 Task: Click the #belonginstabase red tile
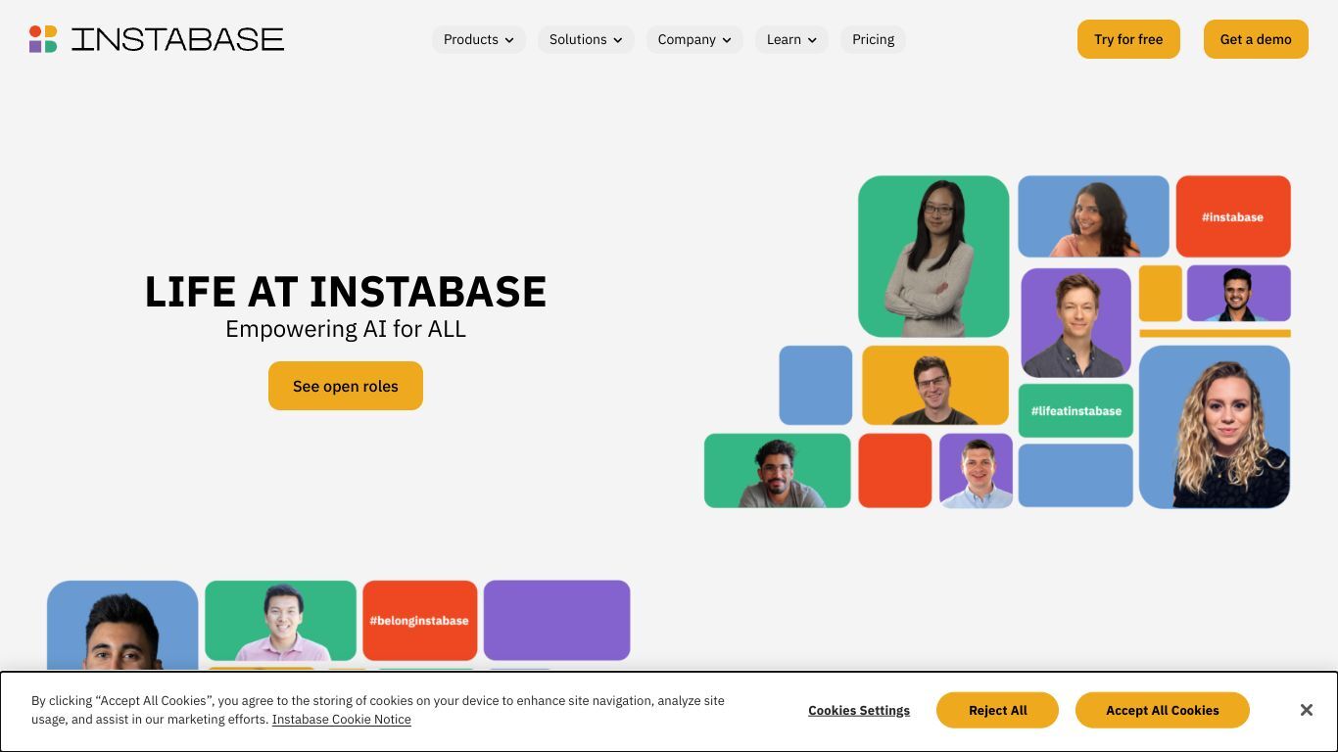(x=419, y=621)
